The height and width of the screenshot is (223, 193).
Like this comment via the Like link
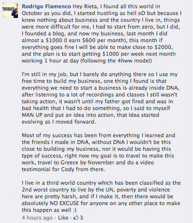click(x=63, y=218)
